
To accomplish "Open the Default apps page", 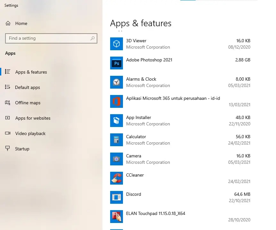I will [x=28, y=87].
